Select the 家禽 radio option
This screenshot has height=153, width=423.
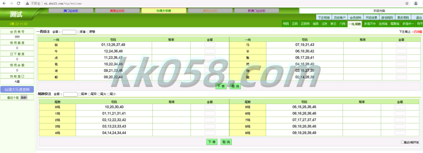coord(78,32)
